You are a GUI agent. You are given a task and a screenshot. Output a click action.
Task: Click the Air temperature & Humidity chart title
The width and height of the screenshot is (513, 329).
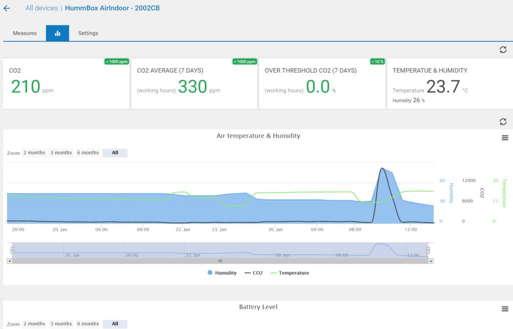click(x=258, y=136)
